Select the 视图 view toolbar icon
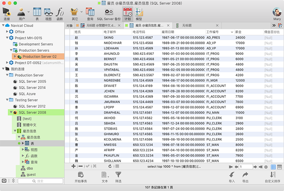Viewport: 284px width, 191px height. pyautogui.click(x=48, y=14)
